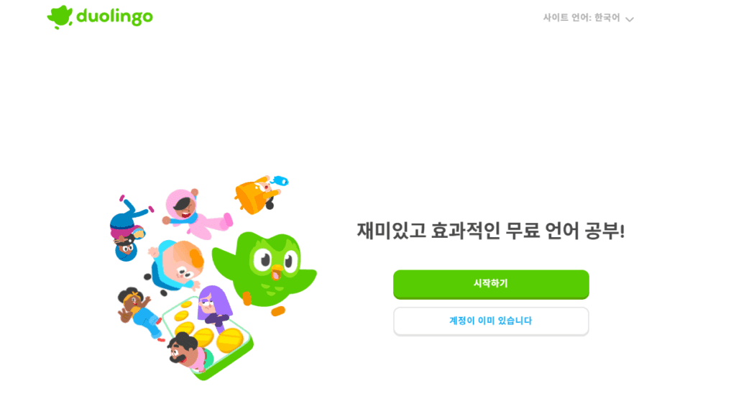
Task: Click the mustached man character
Action: [187, 350]
